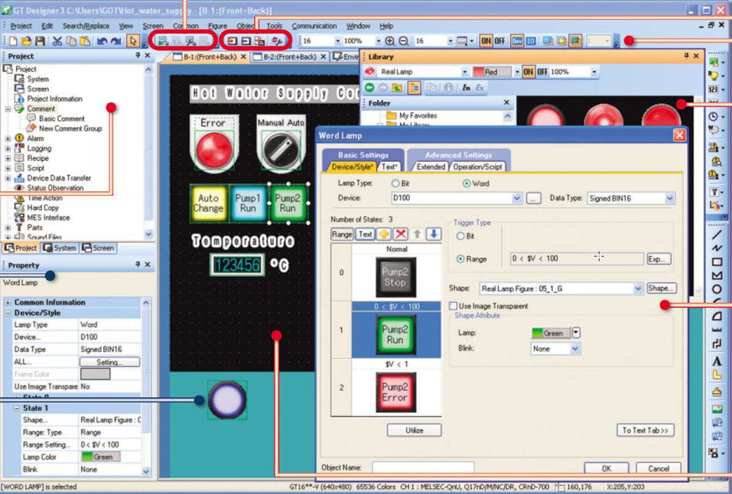Click the Open project folder icon
Viewport: 732px width, 494px height.
click(x=26, y=41)
